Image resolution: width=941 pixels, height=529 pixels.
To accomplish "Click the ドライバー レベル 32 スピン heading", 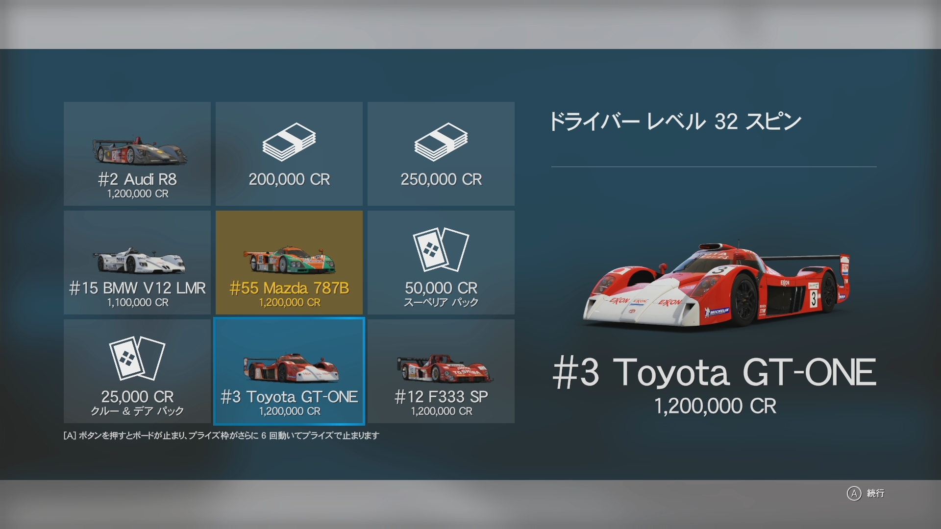I will pos(675,121).
